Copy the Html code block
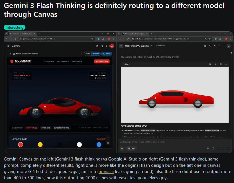Screen dimensions: 234x183 point(221,64)
